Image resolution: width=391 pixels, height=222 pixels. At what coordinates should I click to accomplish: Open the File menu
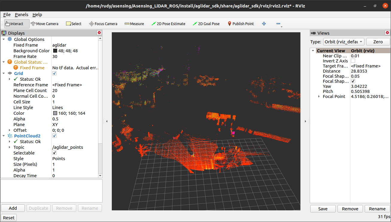click(7, 14)
